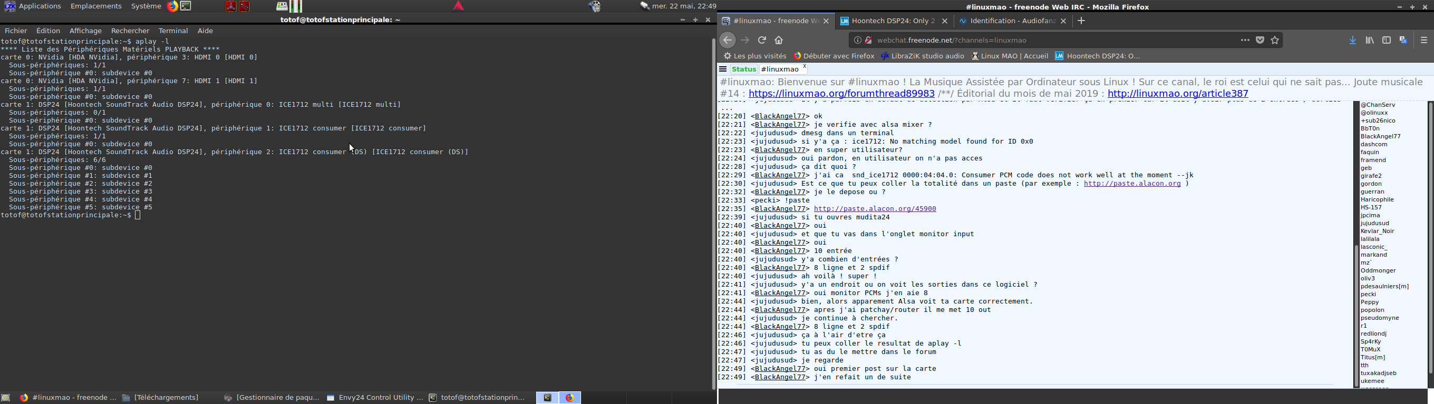Open the Firefox library

1370,41
